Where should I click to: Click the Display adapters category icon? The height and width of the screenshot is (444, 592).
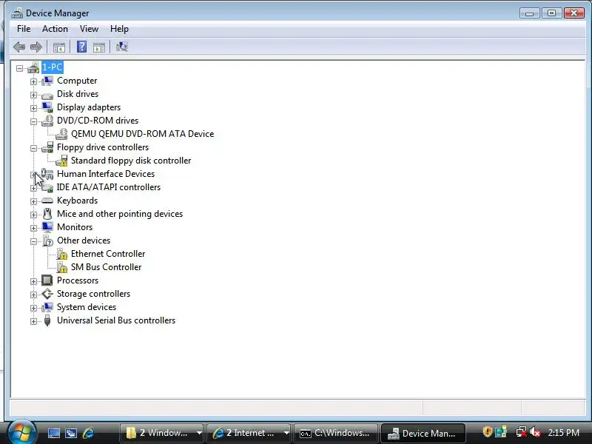47,107
